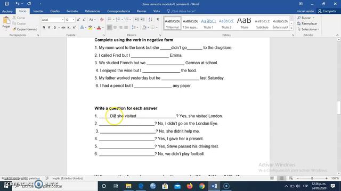Image resolution: width=341 pixels, height=191 pixels.
Task: Toggle superscript formatting
Action: click(74, 27)
